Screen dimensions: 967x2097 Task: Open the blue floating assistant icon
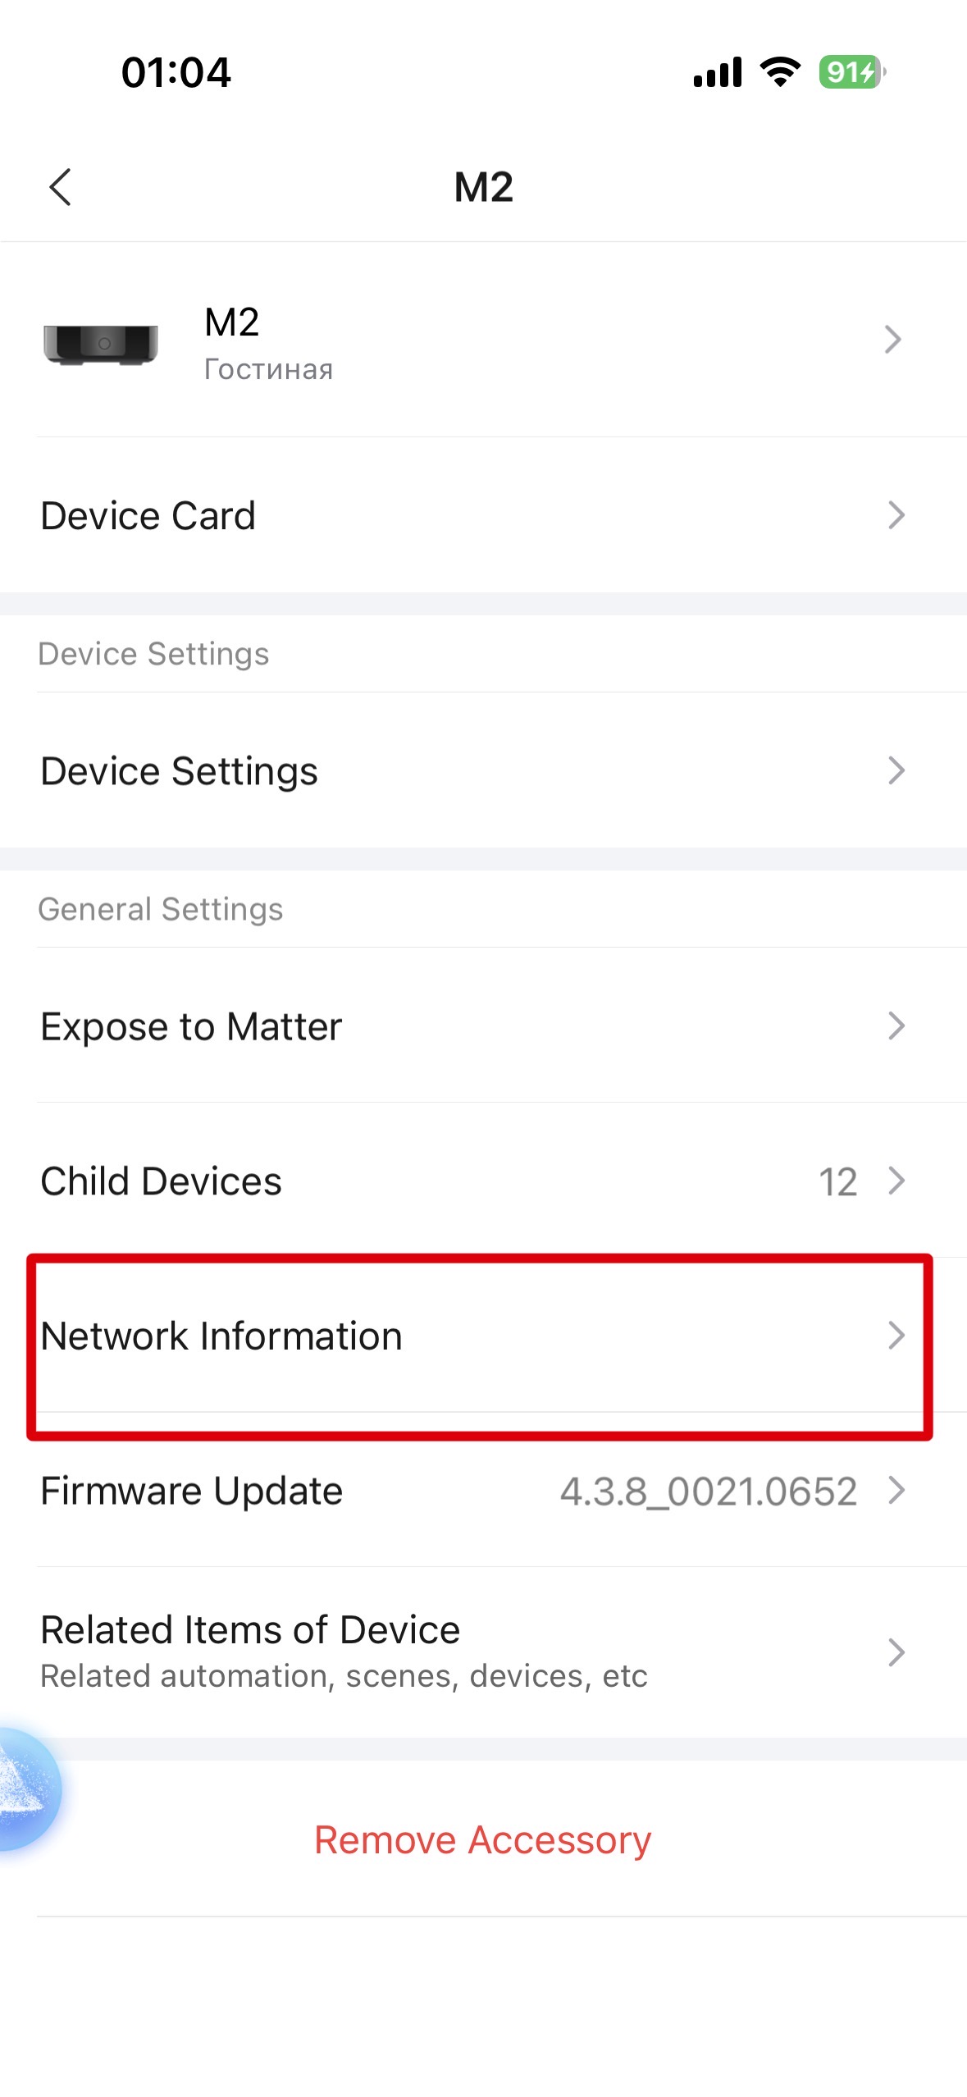click(25, 1789)
